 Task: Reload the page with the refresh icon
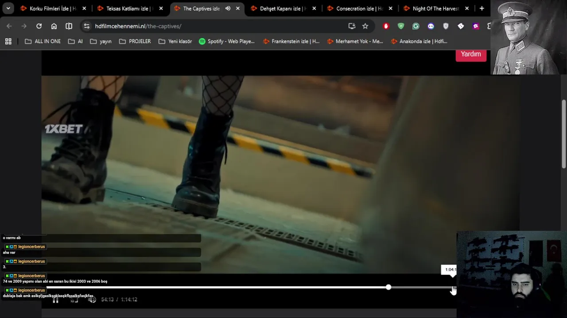[39, 26]
